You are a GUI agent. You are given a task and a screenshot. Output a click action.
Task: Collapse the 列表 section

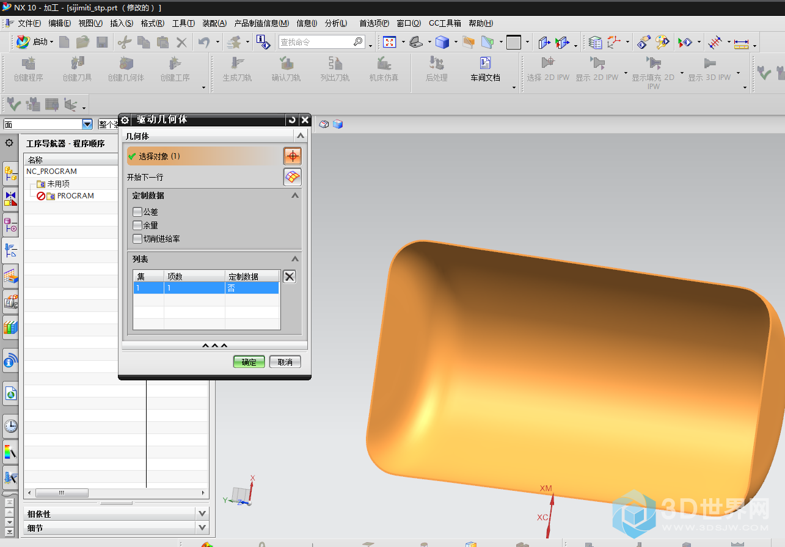295,259
